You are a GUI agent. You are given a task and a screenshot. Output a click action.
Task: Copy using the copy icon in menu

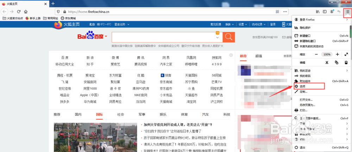click(337, 62)
